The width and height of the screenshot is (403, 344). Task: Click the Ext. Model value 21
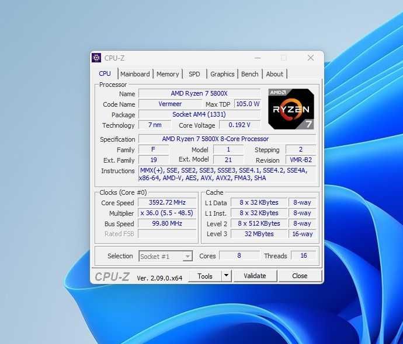(x=228, y=160)
